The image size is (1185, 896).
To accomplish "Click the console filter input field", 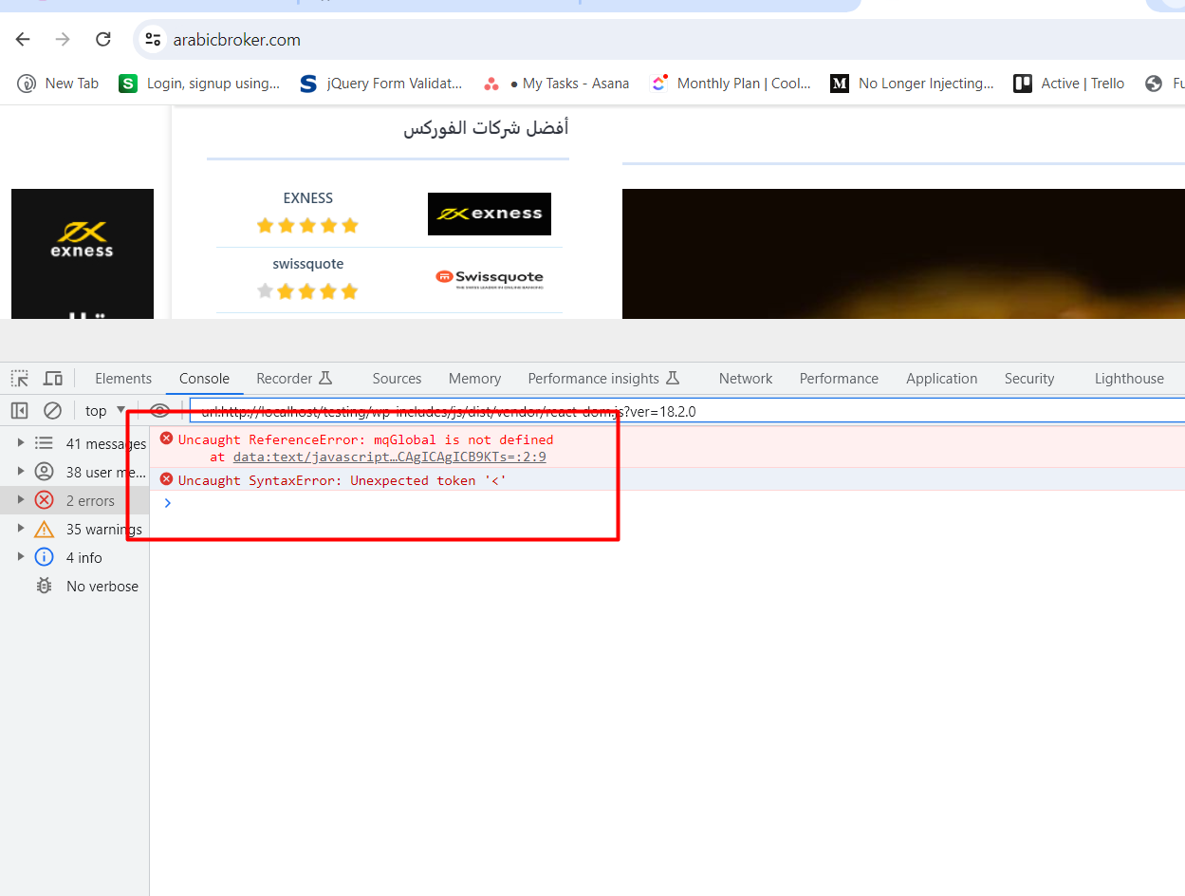I will [x=683, y=412].
